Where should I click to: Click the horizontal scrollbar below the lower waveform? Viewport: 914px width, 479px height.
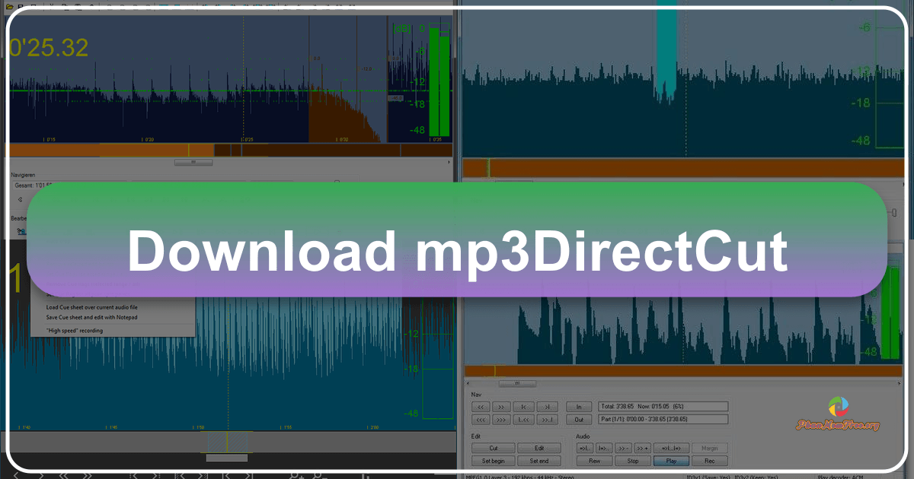pyautogui.click(x=226, y=457)
